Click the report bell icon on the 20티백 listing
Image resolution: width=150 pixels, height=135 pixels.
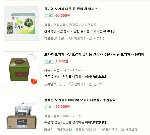tap(91, 84)
